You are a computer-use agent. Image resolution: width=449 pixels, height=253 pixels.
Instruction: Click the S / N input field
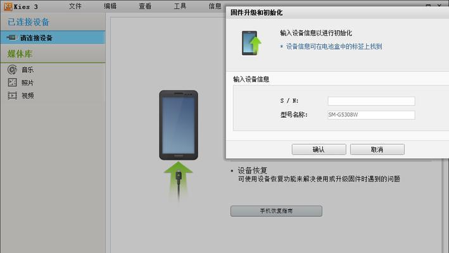[371, 101]
